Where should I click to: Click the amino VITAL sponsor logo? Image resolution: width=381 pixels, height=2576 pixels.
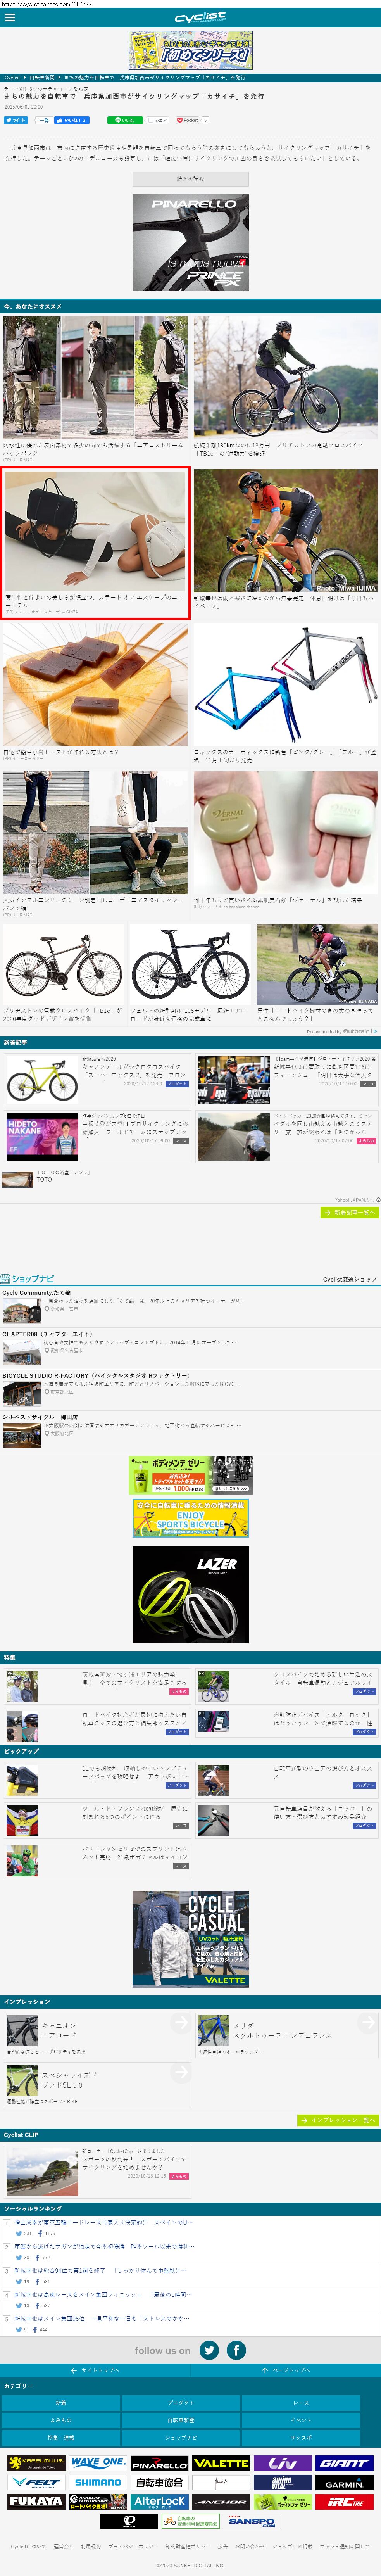283,2483
